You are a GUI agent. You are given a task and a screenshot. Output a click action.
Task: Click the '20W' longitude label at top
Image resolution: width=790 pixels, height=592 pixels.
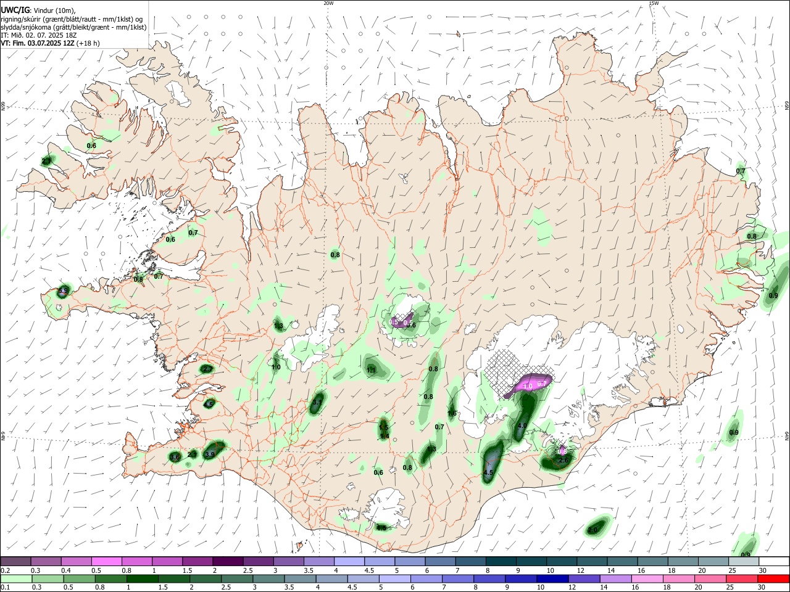click(x=328, y=3)
